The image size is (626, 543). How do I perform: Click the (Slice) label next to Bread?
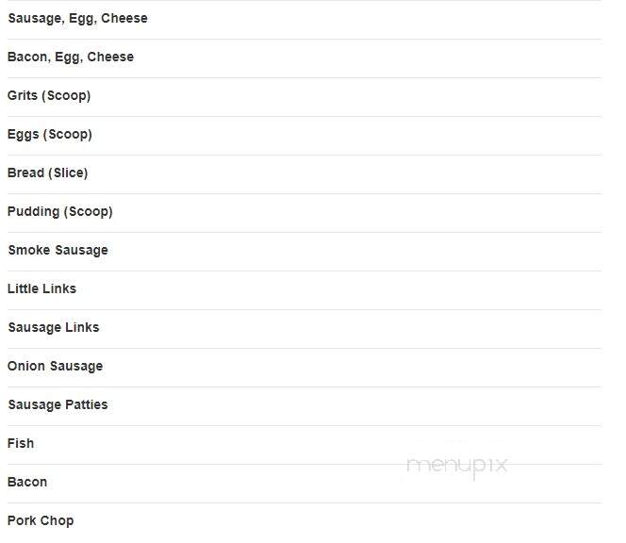[x=68, y=173]
